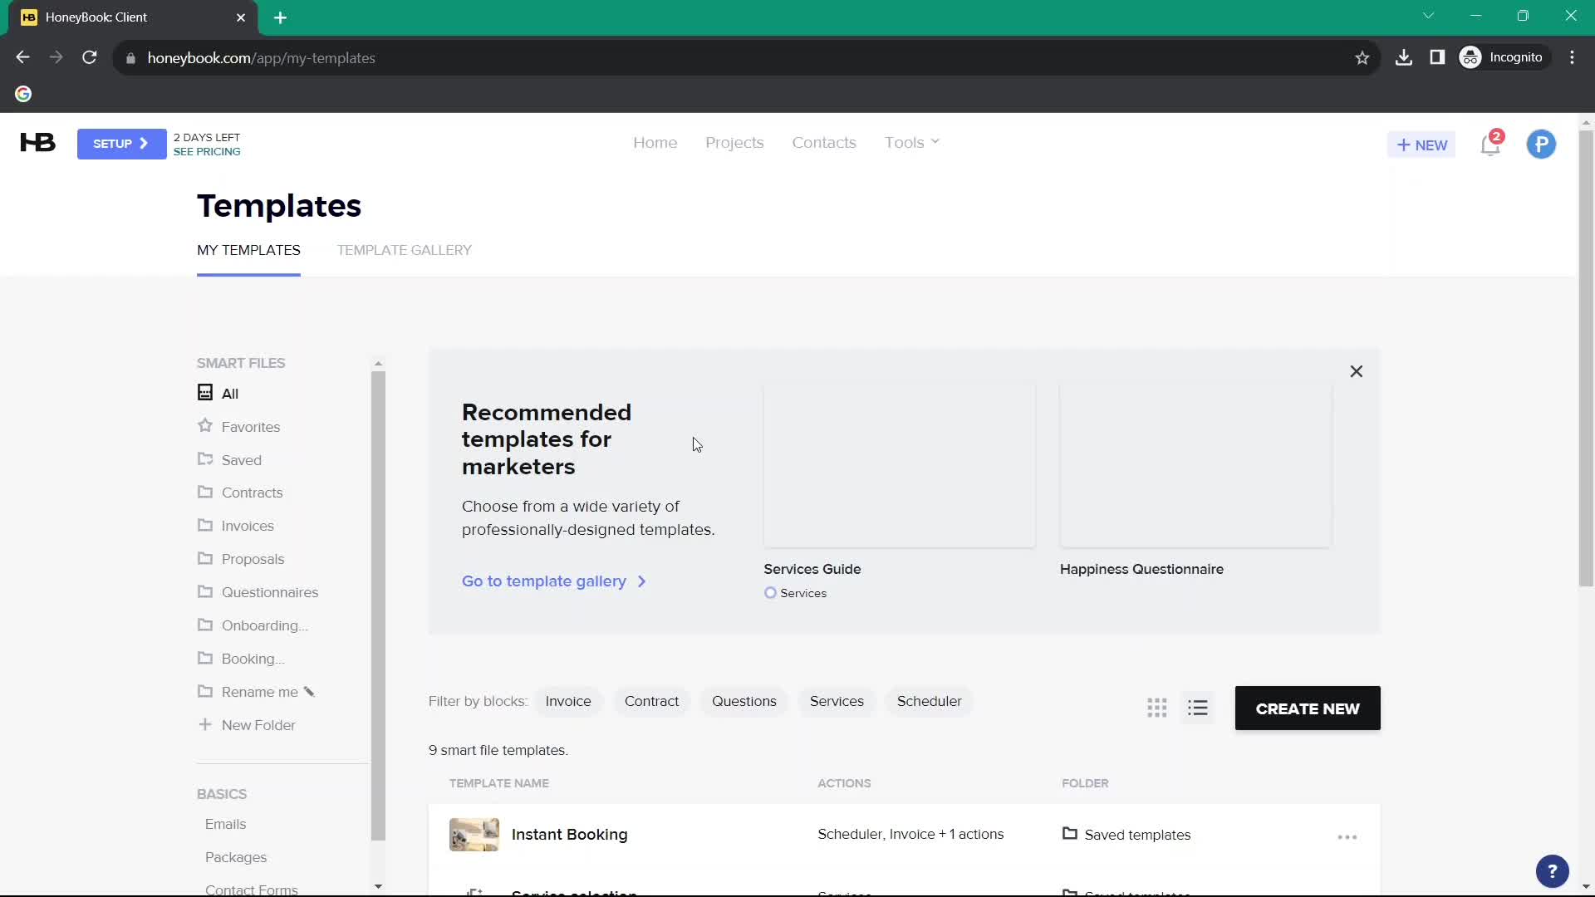Viewport: 1595px width, 897px height.
Task: Open Happiness Questionnaire template thumbnail
Action: (x=1195, y=466)
